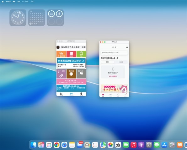Open the pink スマートえきちゃん banner

tap(71, 82)
